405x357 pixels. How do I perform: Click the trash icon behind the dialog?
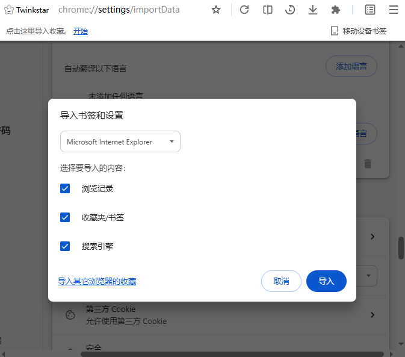point(368,164)
